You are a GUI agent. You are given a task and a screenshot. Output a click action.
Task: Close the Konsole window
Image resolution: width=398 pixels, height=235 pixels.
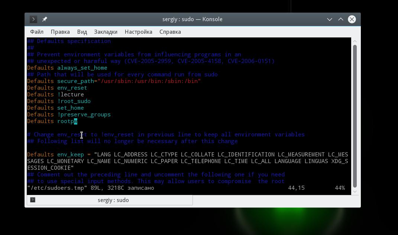click(352, 19)
